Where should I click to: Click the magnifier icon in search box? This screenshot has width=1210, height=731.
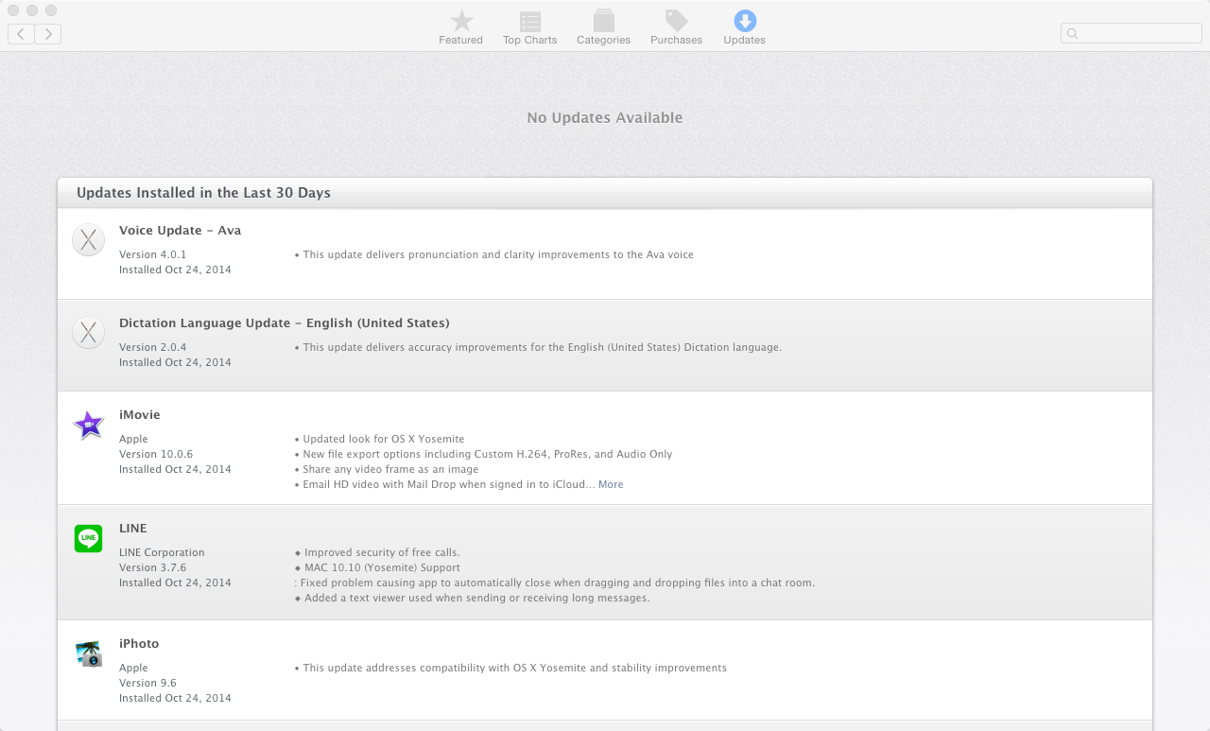click(1073, 34)
